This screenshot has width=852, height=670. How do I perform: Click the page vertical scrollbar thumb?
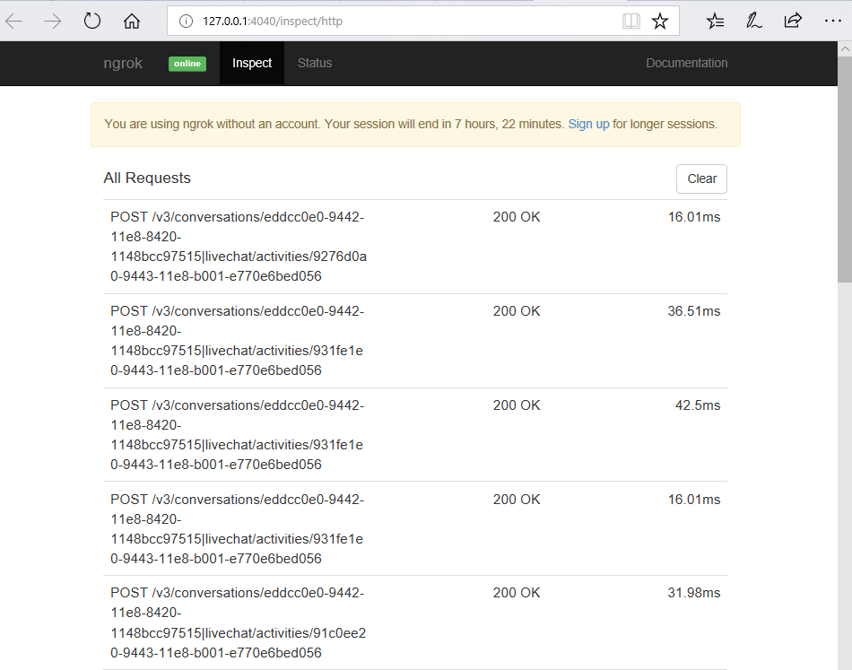pyautogui.click(x=845, y=169)
